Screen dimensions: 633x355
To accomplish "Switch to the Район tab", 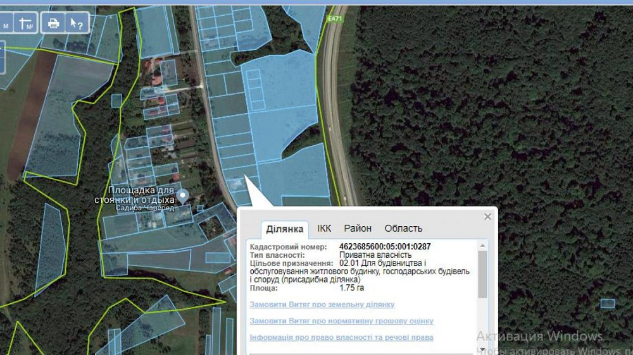I will tap(358, 229).
